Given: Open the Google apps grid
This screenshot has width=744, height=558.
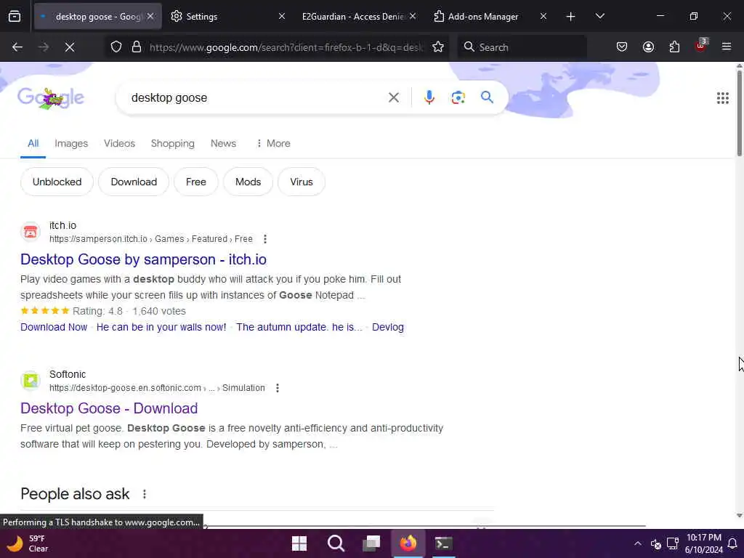Looking at the screenshot, I should pyautogui.click(x=723, y=98).
